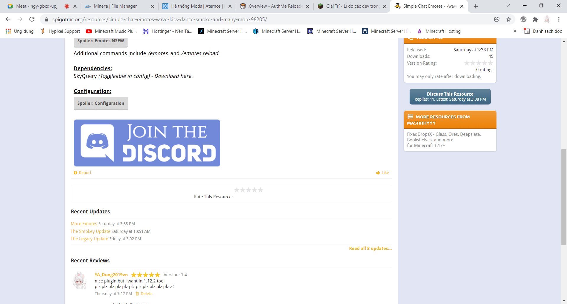The width and height of the screenshot is (567, 304).
Task: Open the Extensions puzzle icon
Action: (x=535, y=19)
